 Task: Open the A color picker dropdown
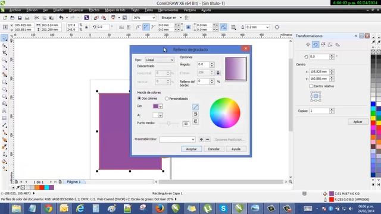[x=160, y=115]
